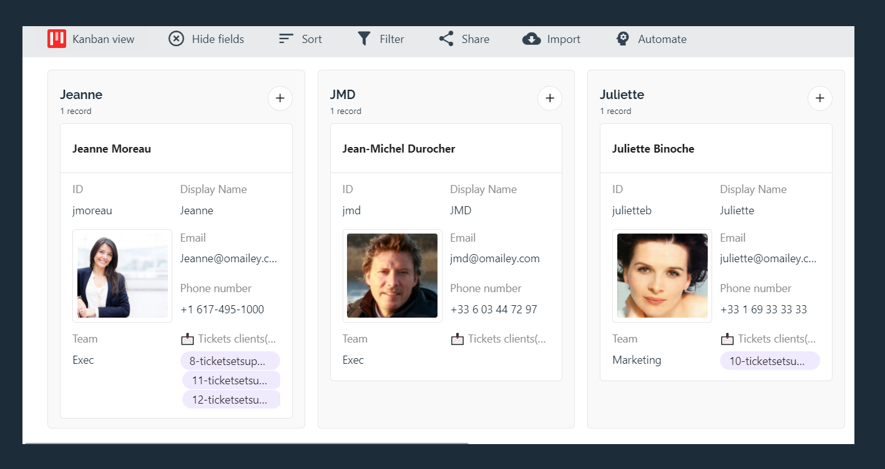Click the ID value jmoreau
This screenshot has width=885, height=469.
(x=92, y=211)
